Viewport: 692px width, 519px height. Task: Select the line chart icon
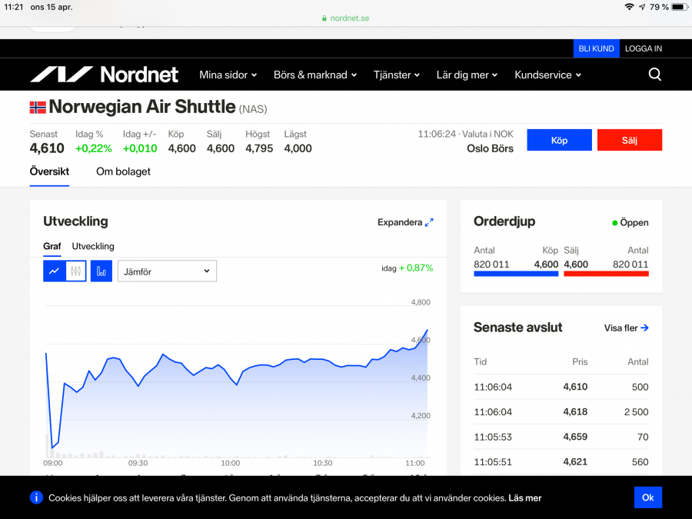click(x=54, y=271)
